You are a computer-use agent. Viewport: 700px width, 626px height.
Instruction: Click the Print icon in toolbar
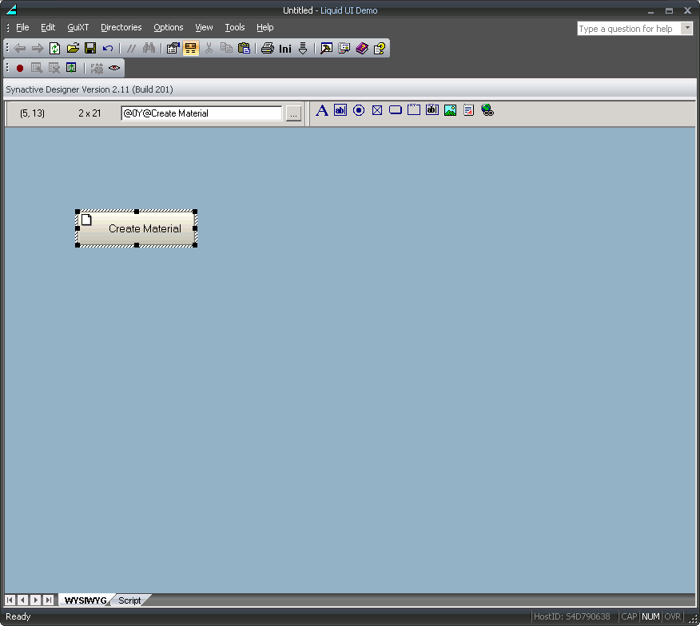268,48
